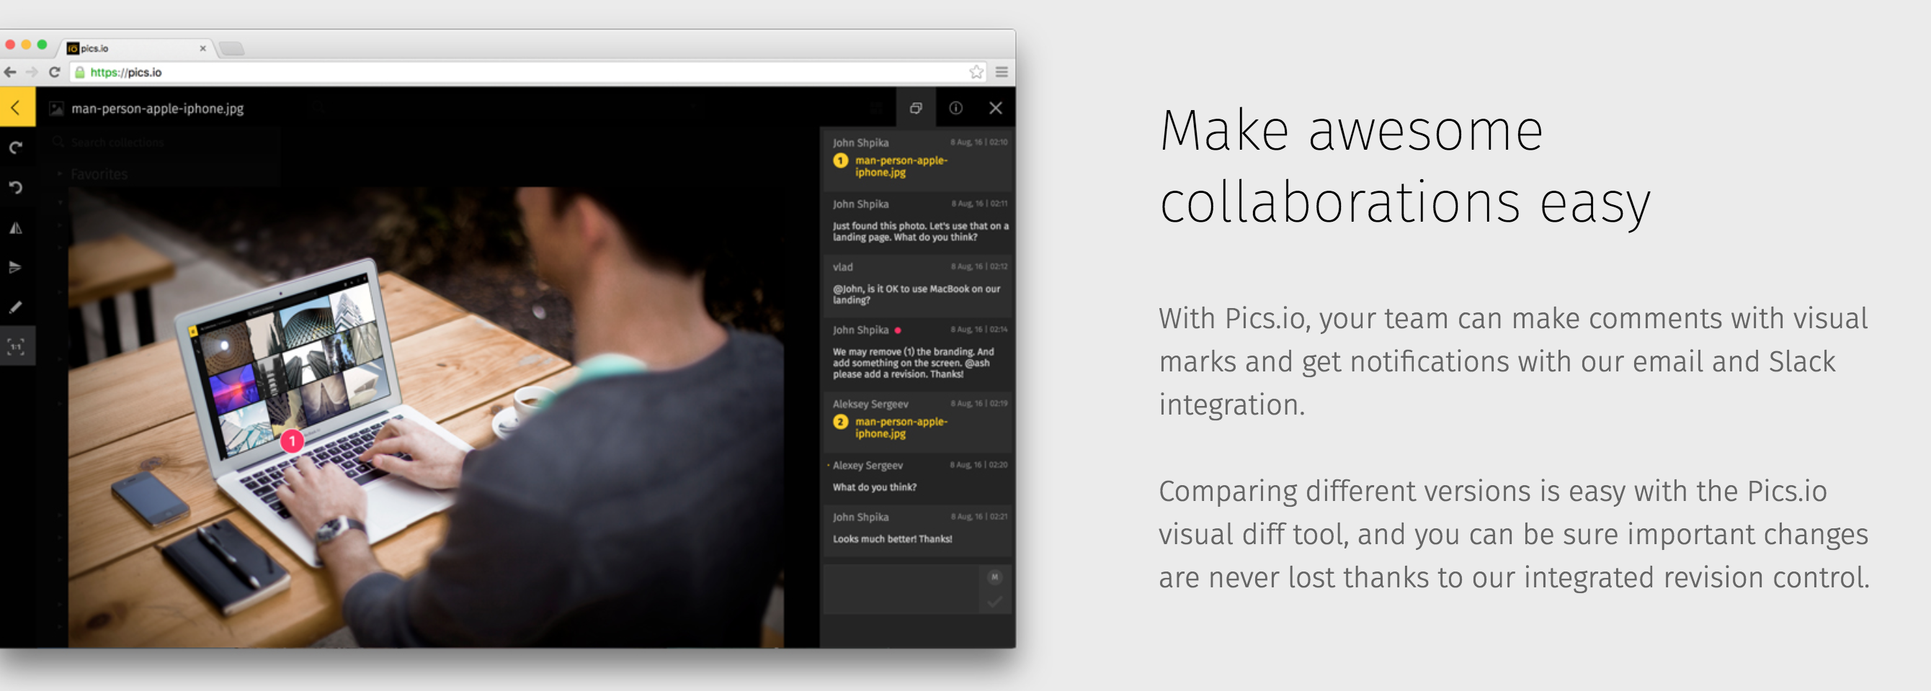
Task: Click the pink marker 1 on the photo
Action: [x=292, y=441]
